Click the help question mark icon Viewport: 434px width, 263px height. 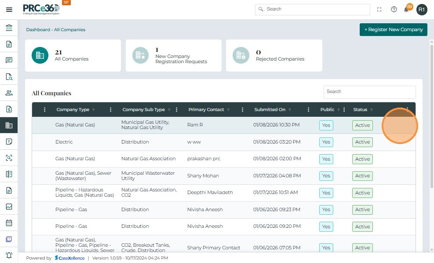pyautogui.click(x=394, y=9)
